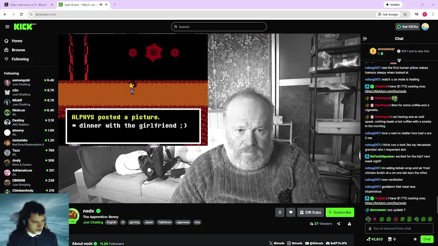438x246 pixels.
Task: Expand the gift leaderboard handle
Action: 399,60
